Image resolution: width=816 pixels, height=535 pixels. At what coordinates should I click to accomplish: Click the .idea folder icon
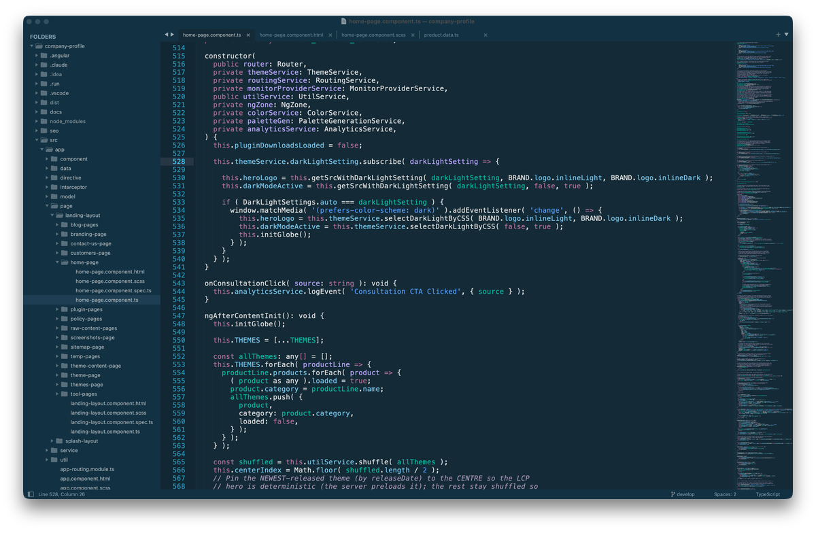coord(44,75)
